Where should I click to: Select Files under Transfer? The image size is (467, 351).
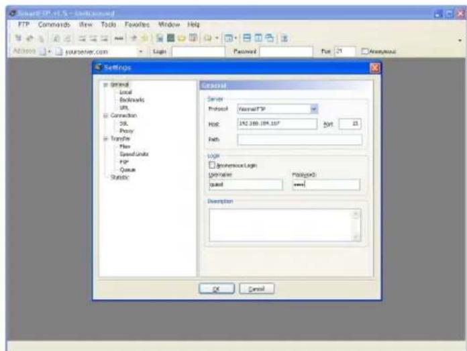click(x=125, y=146)
